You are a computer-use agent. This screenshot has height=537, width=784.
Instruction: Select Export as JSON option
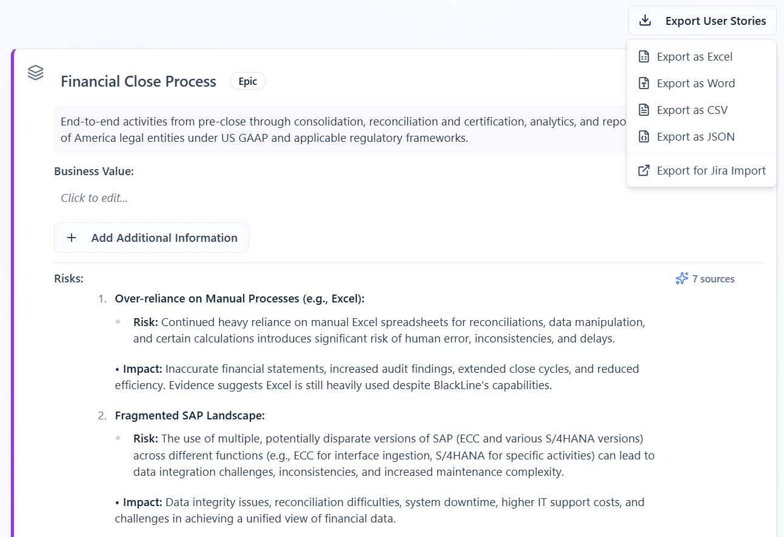[x=695, y=136]
